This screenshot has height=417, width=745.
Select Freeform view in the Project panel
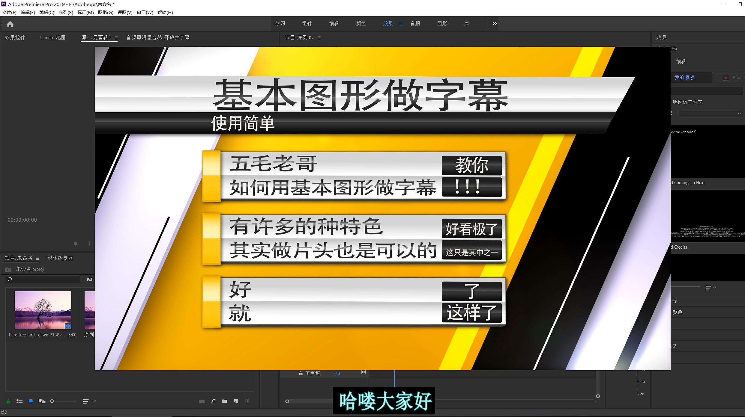[x=42, y=401]
